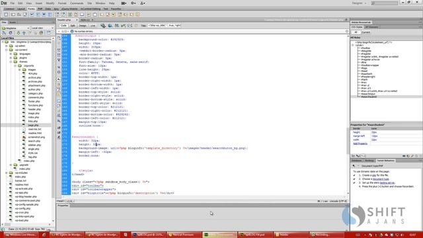Open the AP Elements panel tab
Image resolution: width=423 pixels, height=238 pixels.
(371, 27)
